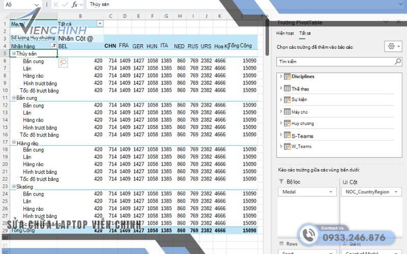Viewport: 407px width, 254px height.
Task: Click the Name Box showing A5
Action: click(x=22, y=5)
